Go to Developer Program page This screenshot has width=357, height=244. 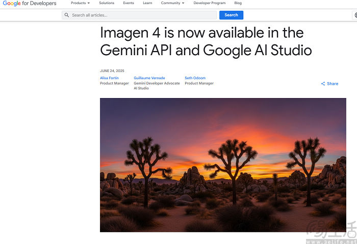[210, 3]
